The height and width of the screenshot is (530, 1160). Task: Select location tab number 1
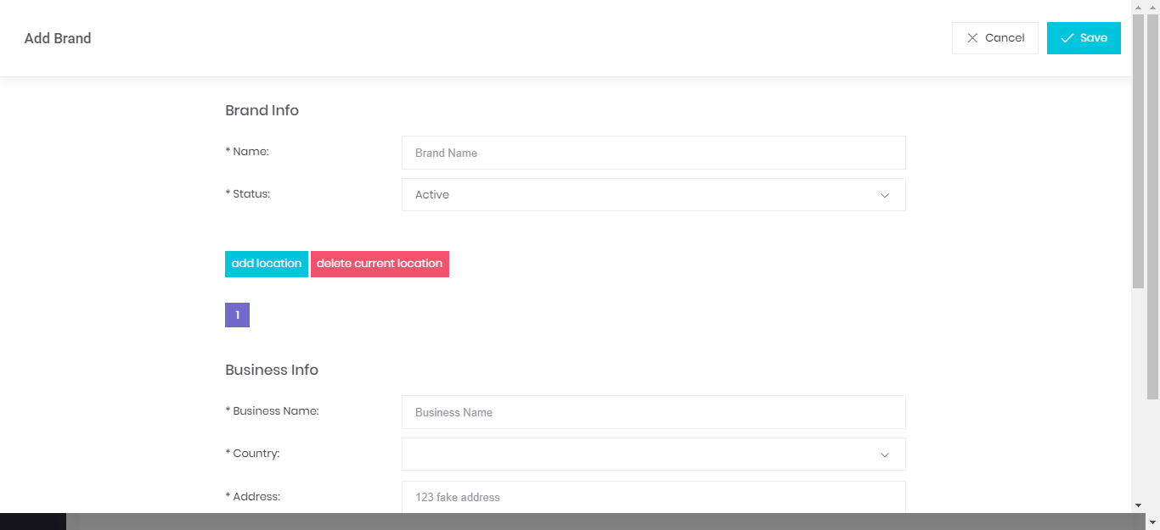tap(237, 315)
